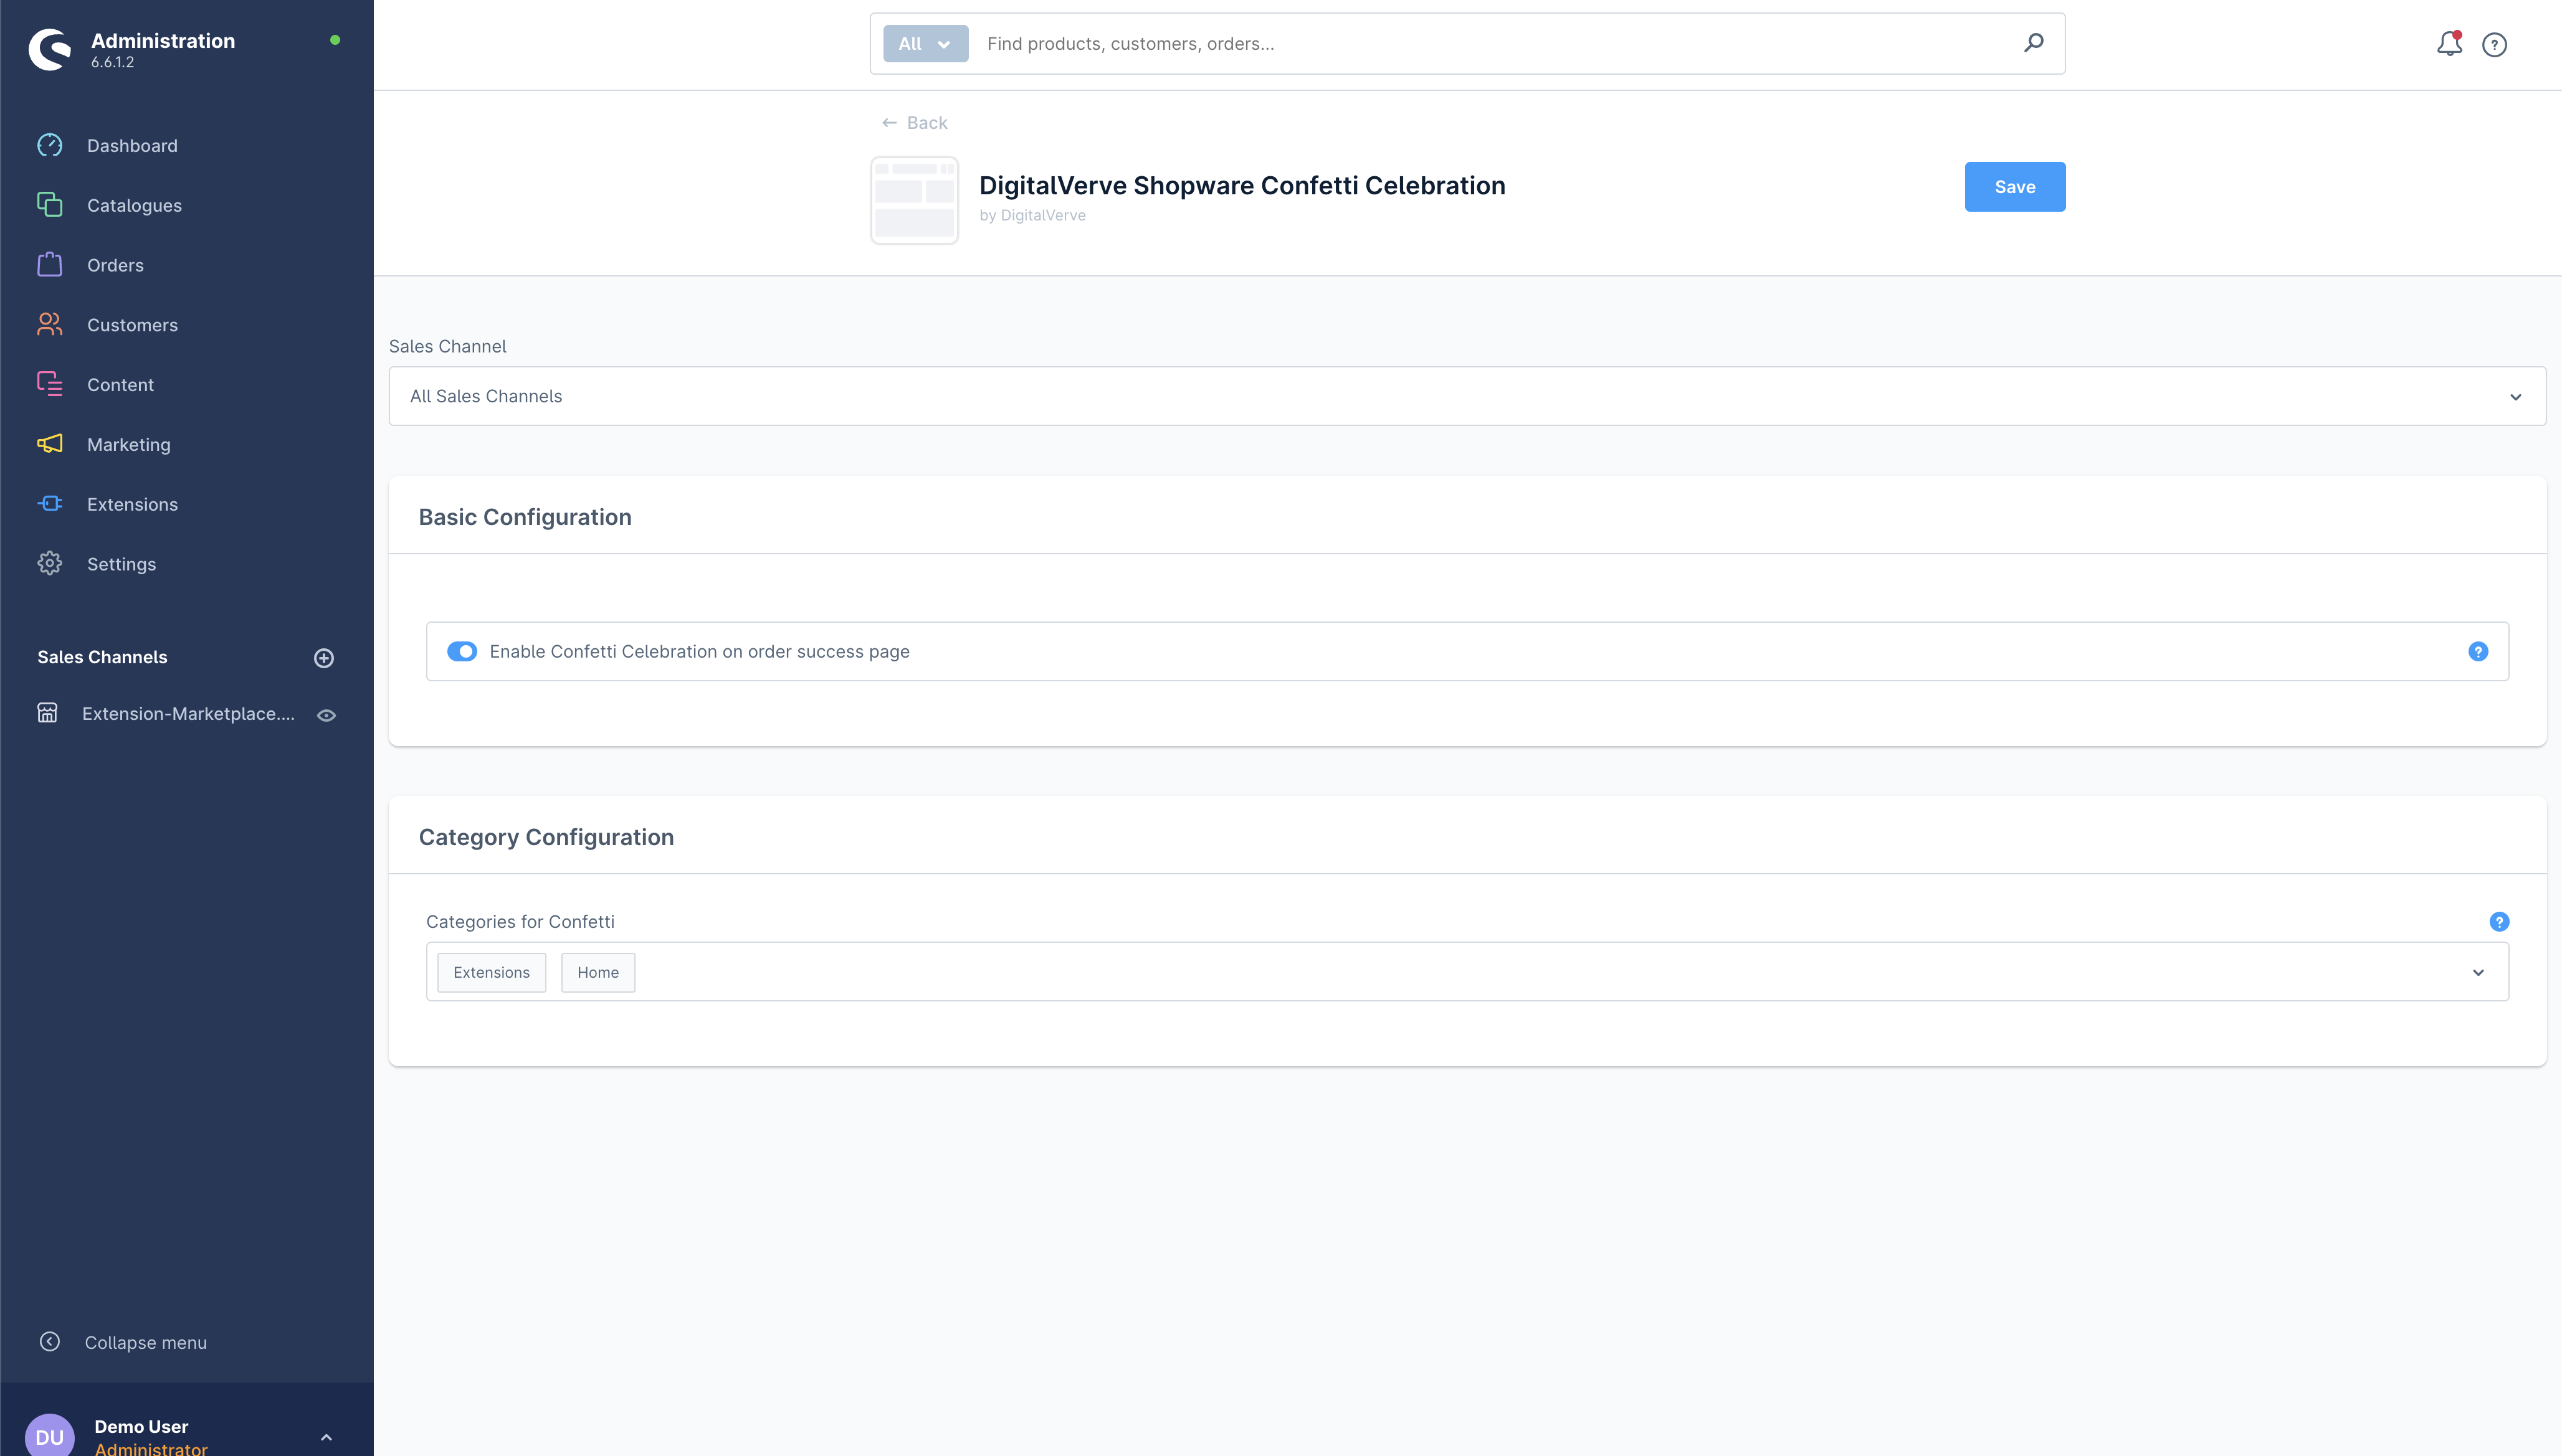Screen dimensions: 2562x1456
Task: Toggle Enable Confetti Celebration switch
Action: [461, 652]
